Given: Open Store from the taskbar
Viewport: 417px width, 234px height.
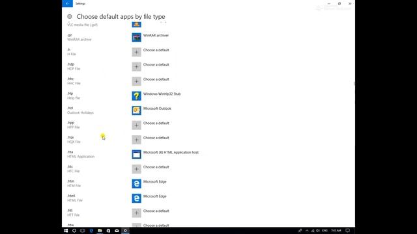Looking at the screenshot, I should point(108,231).
